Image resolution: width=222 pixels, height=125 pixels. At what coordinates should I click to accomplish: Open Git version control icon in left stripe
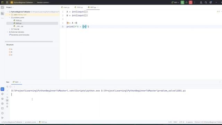pos(2,118)
